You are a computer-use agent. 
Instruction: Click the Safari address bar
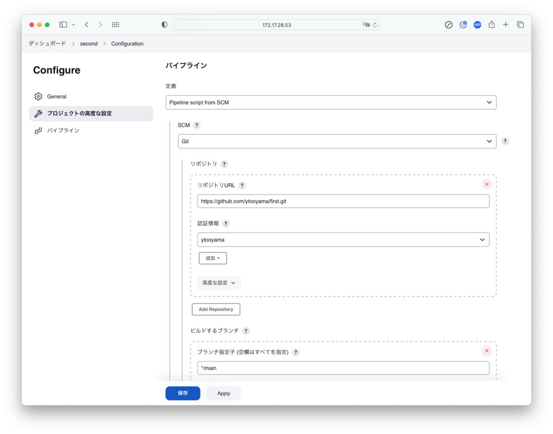[x=276, y=25]
